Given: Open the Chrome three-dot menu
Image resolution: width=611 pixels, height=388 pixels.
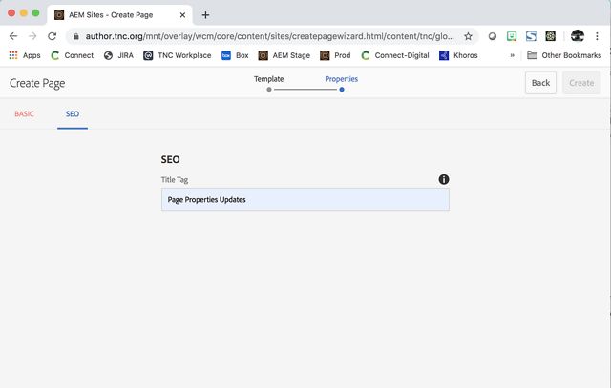Looking at the screenshot, I should tap(599, 36).
